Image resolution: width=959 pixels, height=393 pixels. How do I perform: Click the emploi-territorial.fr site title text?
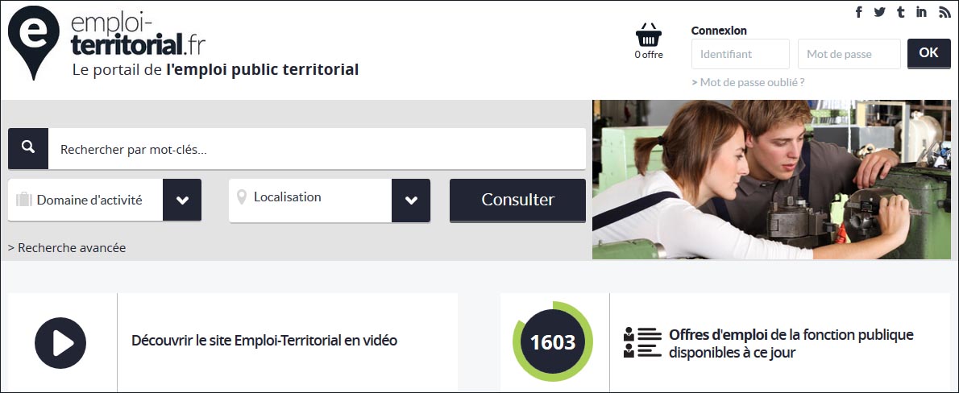(139, 35)
